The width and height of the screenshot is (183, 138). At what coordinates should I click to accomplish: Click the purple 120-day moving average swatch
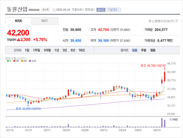click(30, 61)
